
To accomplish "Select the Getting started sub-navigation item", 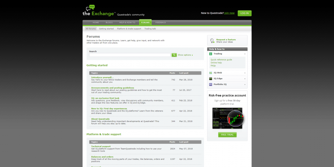I will click(106, 29).
